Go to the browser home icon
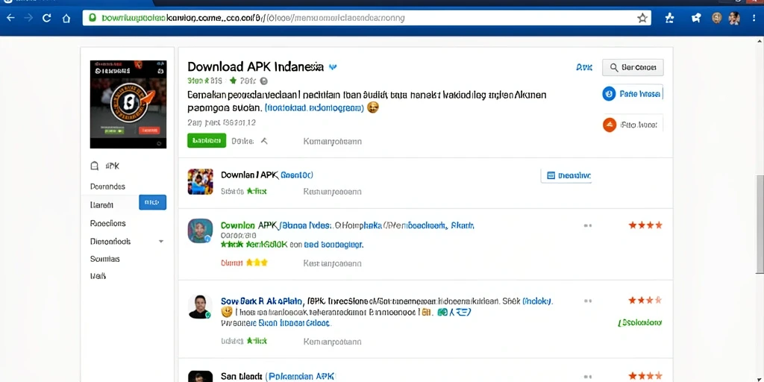 pyautogui.click(x=66, y=18)
